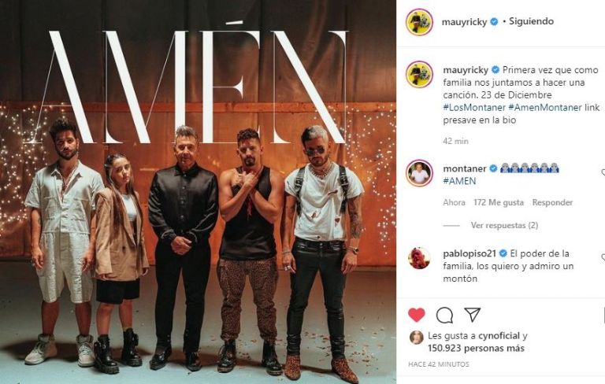Image resolution: width=605 pixels, height=384 pixels.
Task: Reply to montaner's comment with Responder
Action: (552, 202)
